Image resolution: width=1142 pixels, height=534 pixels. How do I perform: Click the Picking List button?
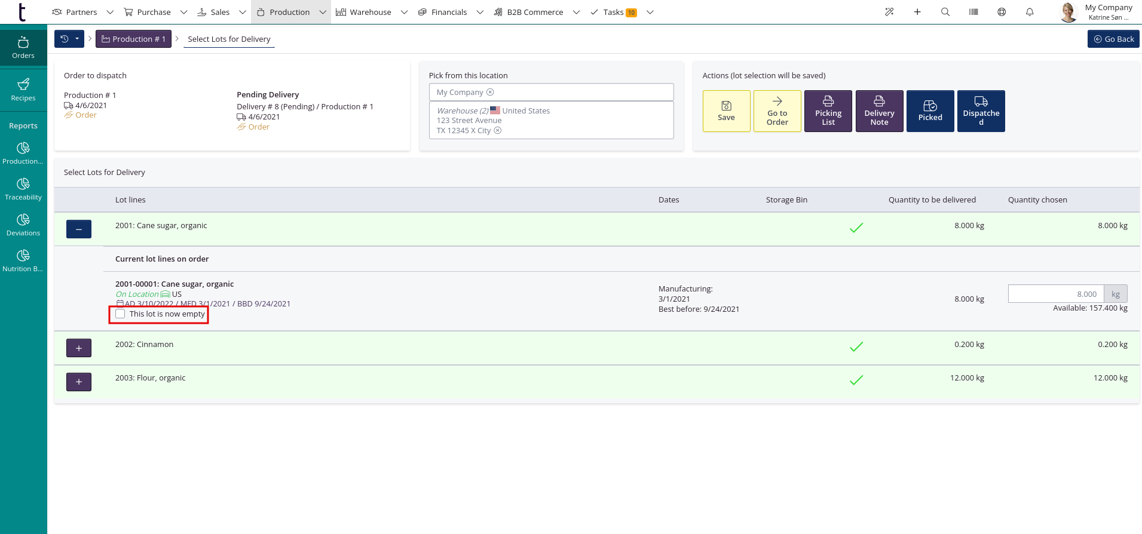coord(828,111)
